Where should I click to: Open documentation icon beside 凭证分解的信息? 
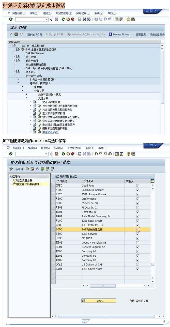click(x=35, y=102)
